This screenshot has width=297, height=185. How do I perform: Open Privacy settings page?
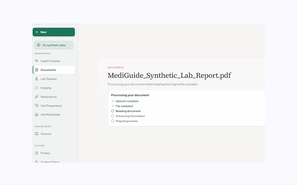coord(54,153)
